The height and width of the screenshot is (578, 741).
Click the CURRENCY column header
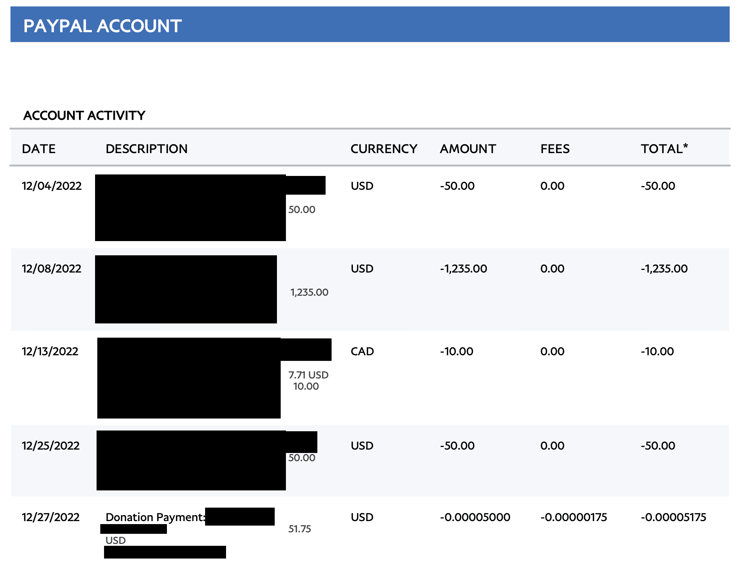click(384, 149)
